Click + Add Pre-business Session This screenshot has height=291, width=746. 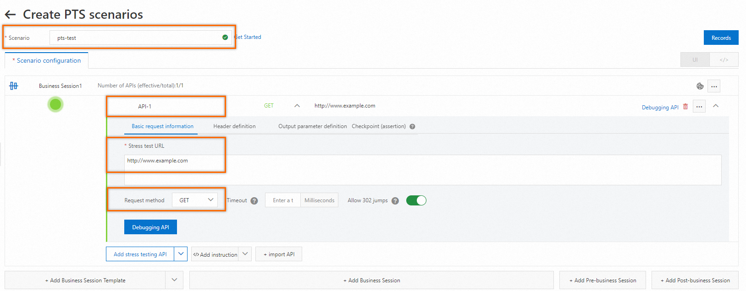(602, 280)
